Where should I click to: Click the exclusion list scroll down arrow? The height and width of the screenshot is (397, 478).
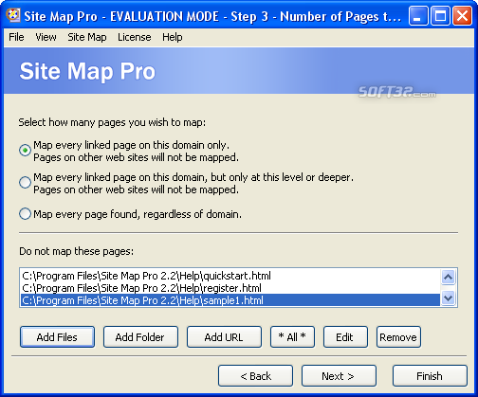(449, 298)
